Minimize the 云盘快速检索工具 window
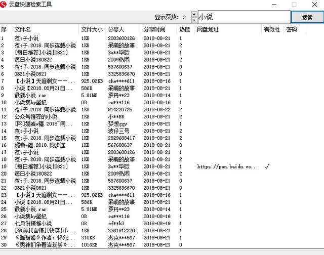The height and width of the screenshot is (255, 324). coord(274,5)
